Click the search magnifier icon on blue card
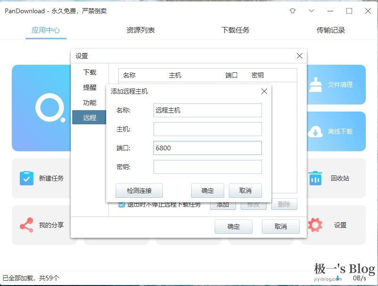Image resolution: width=378 pixels, height=286 pixels. pos(50,108)
